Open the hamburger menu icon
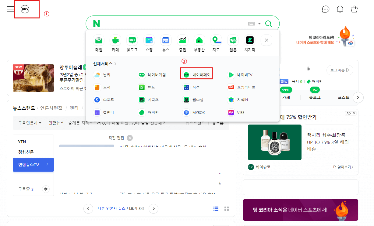Viewport: 374px width, 226px height. coord(11,9)
